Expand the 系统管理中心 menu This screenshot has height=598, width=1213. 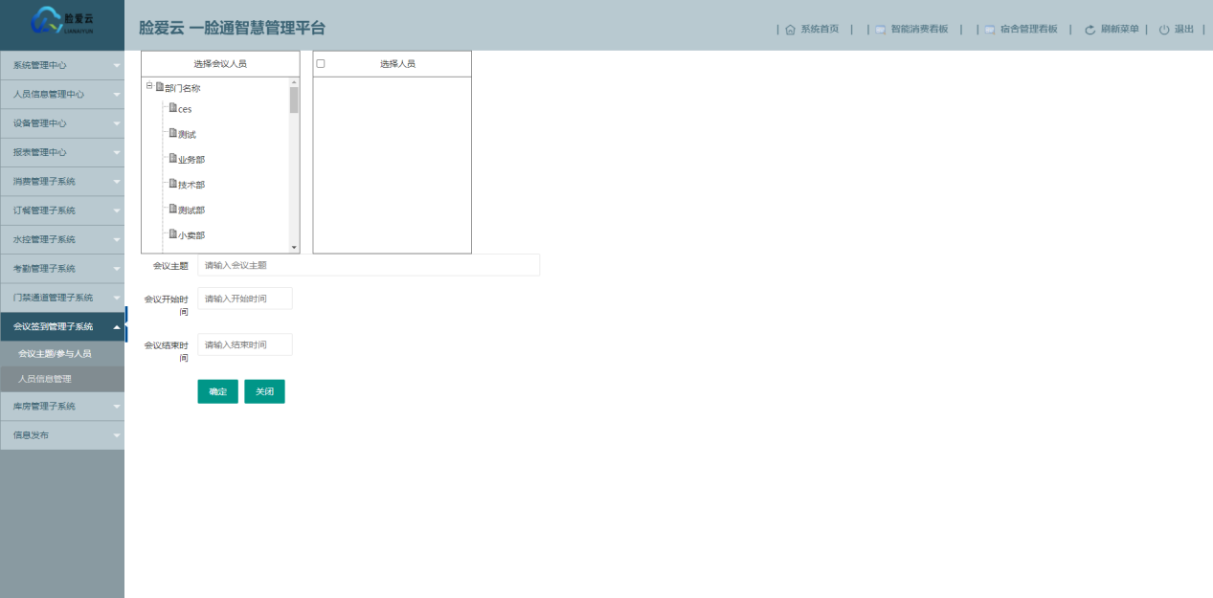[x=62, y=65]
